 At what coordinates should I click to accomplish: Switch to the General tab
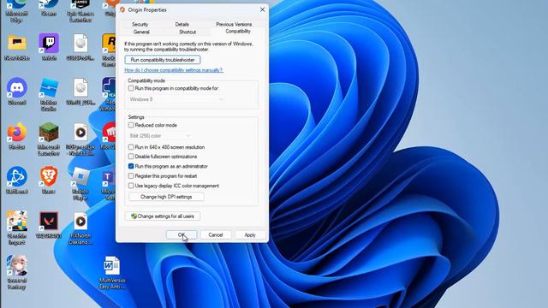141,33
